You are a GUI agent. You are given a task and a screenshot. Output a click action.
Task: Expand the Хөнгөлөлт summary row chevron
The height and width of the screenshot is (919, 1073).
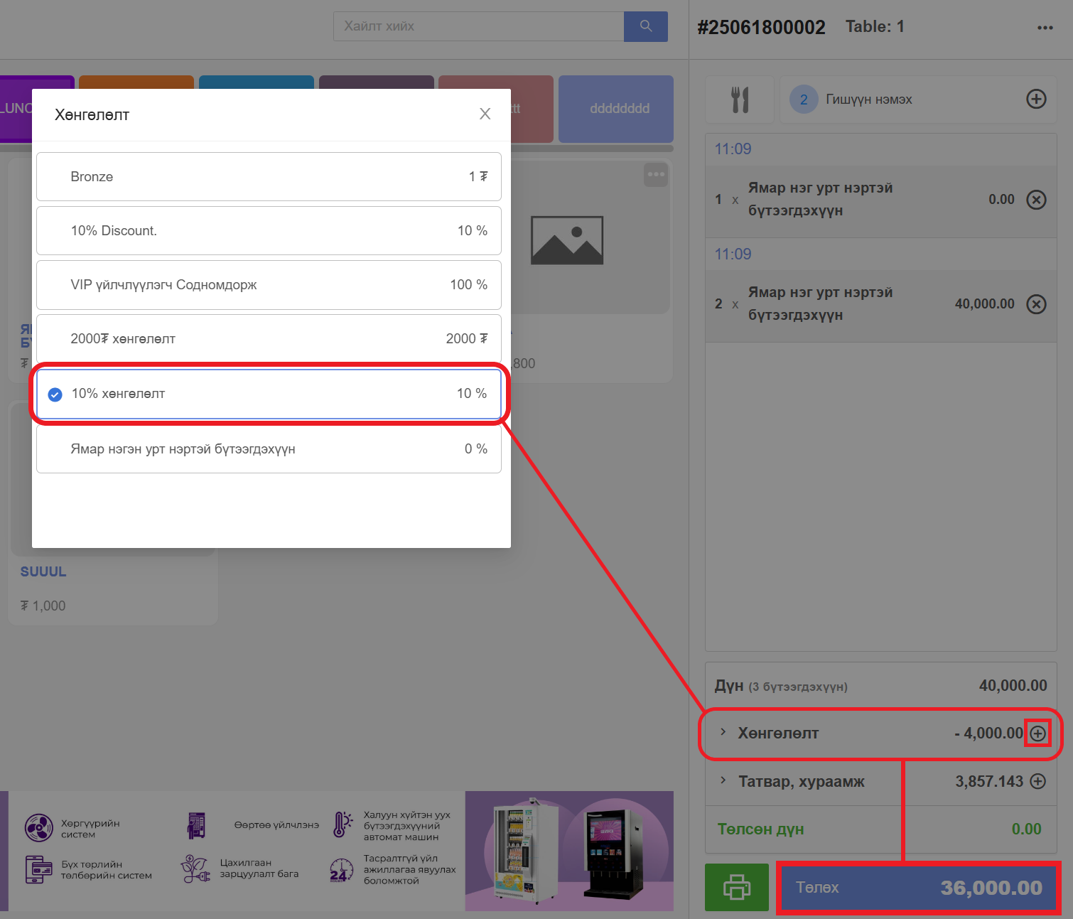pos(723,732)
